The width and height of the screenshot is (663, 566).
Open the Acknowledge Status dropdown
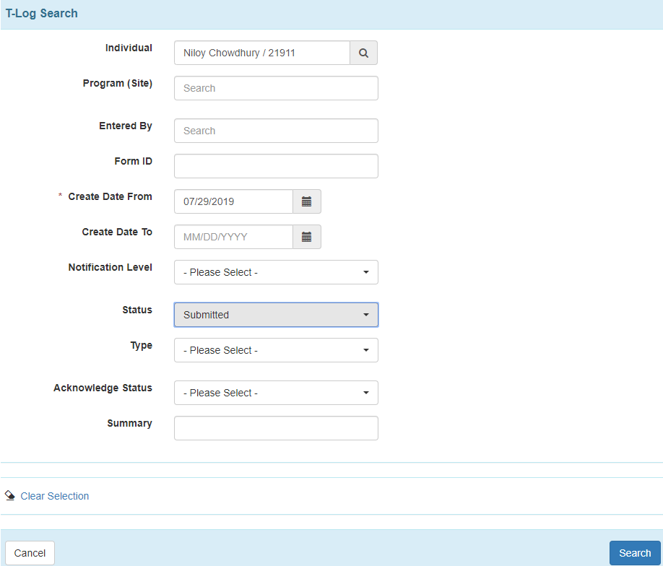[276, 393]
